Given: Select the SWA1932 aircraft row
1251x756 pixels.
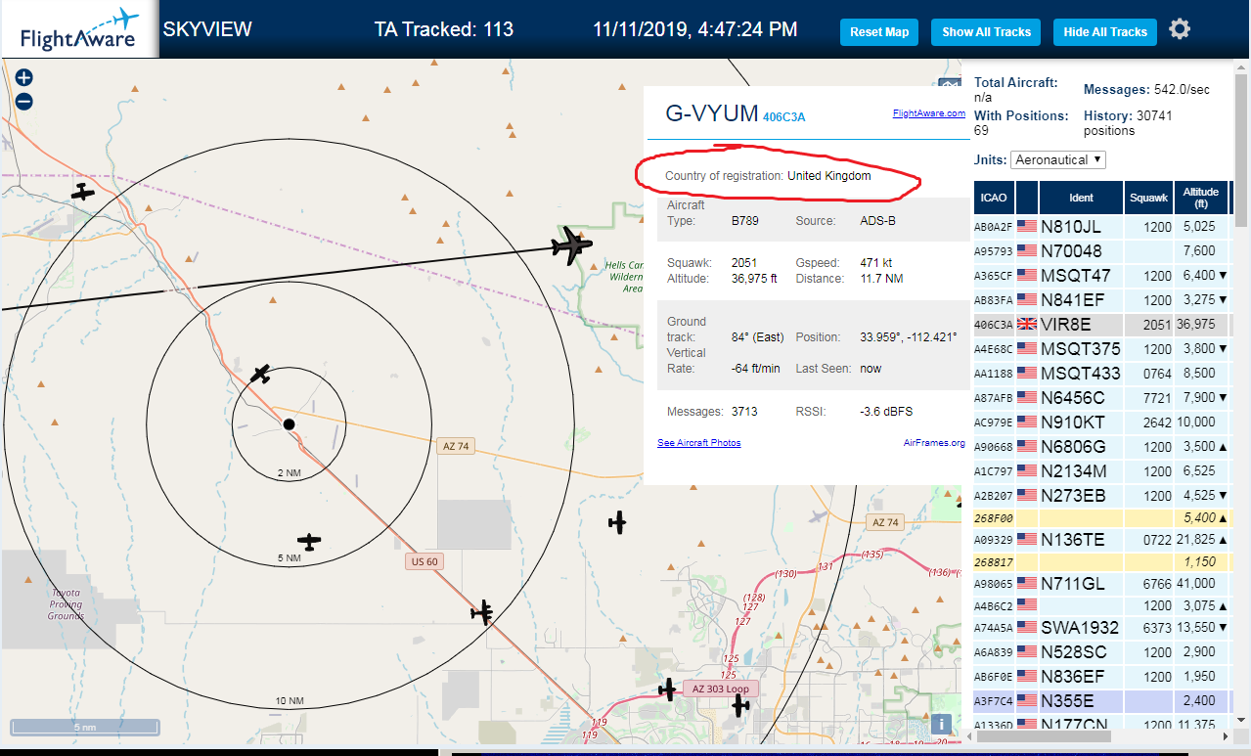Looking at the screenshot, I should click(x=1101, y=627).
